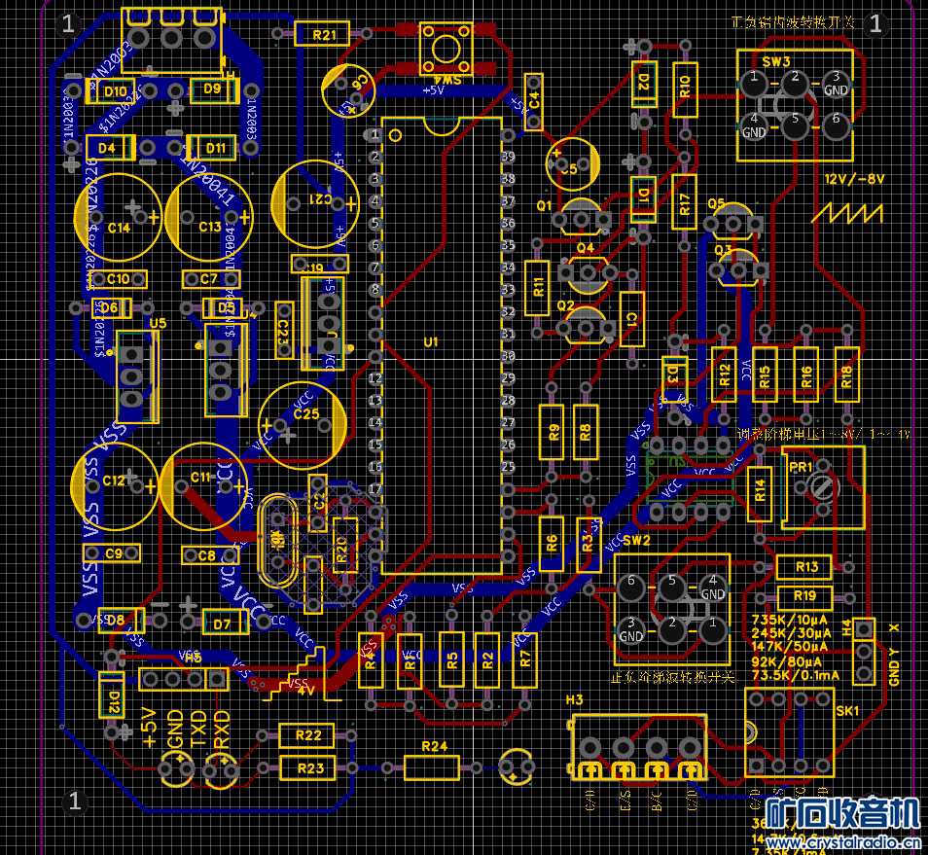Select the U1 microcontroller chip footprint
The width and height of the screenshot is (928, 855).
442,345
